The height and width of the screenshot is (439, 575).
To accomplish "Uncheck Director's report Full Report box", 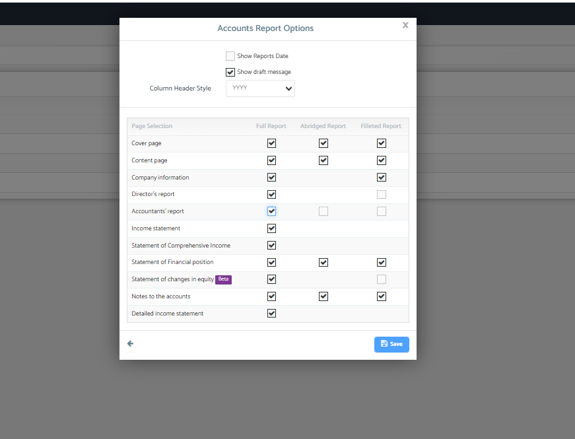I will (271, 194).
